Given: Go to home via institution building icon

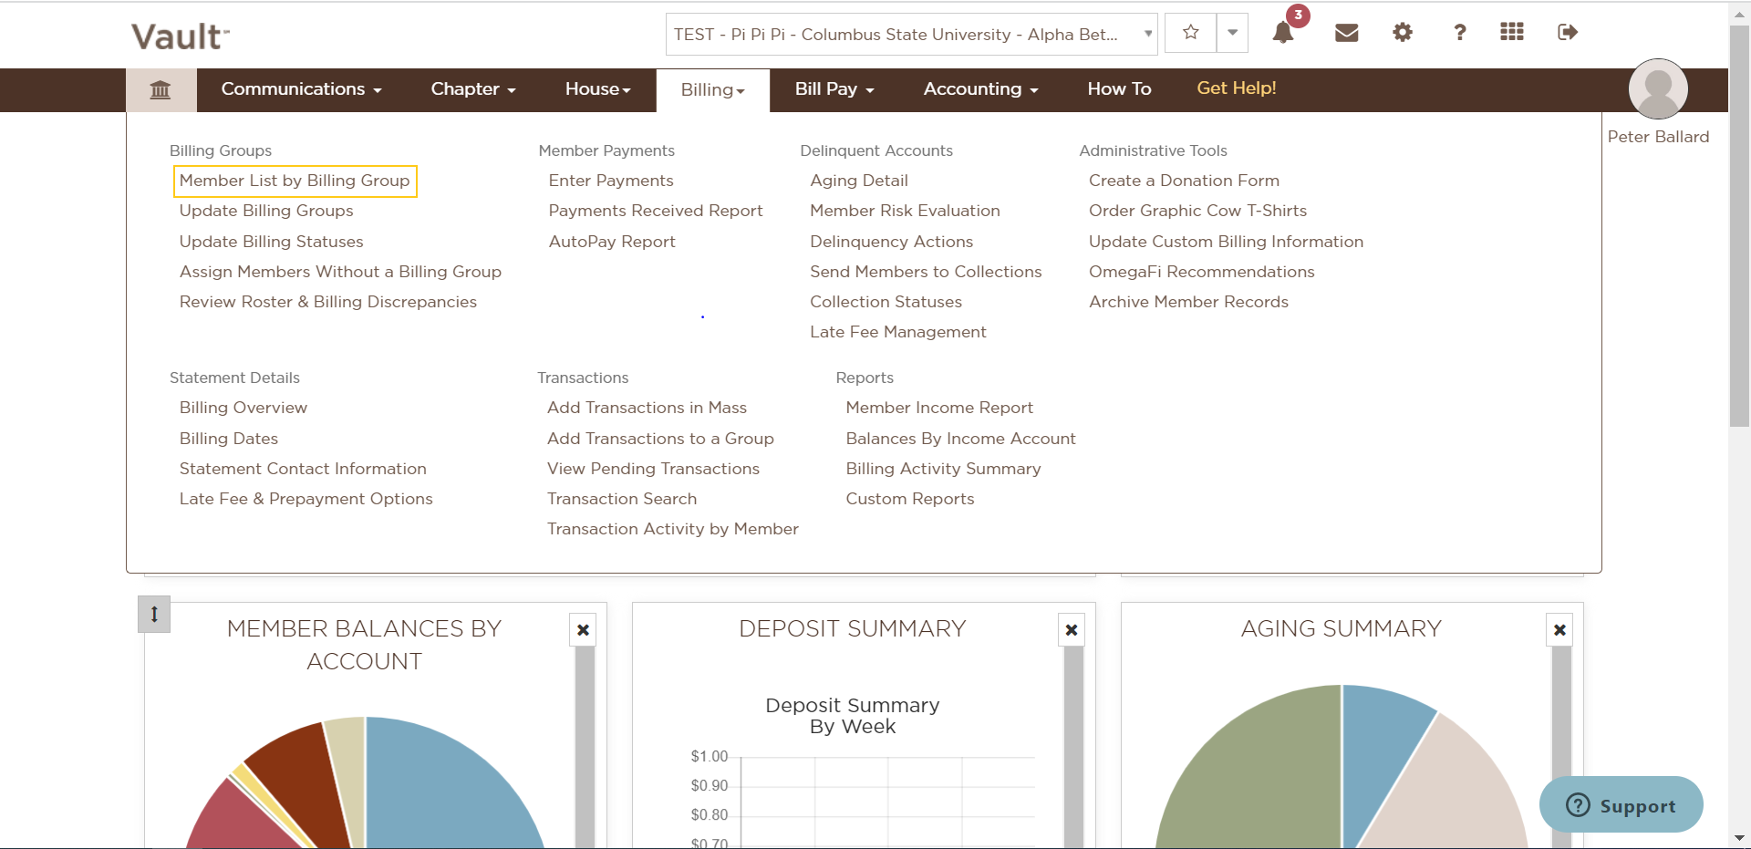Looking at the screenshot, I should (161, 89).
